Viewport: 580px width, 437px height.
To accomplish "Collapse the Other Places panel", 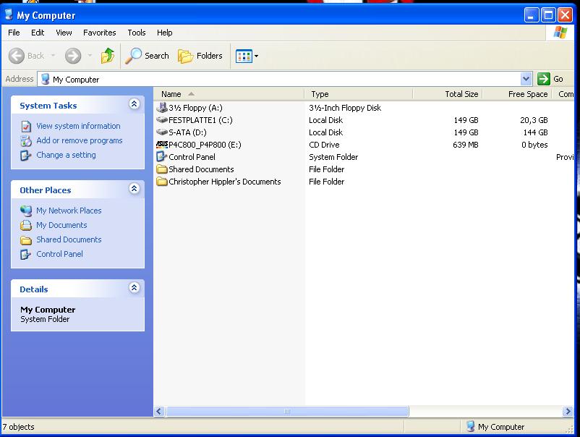I will 135,189.
